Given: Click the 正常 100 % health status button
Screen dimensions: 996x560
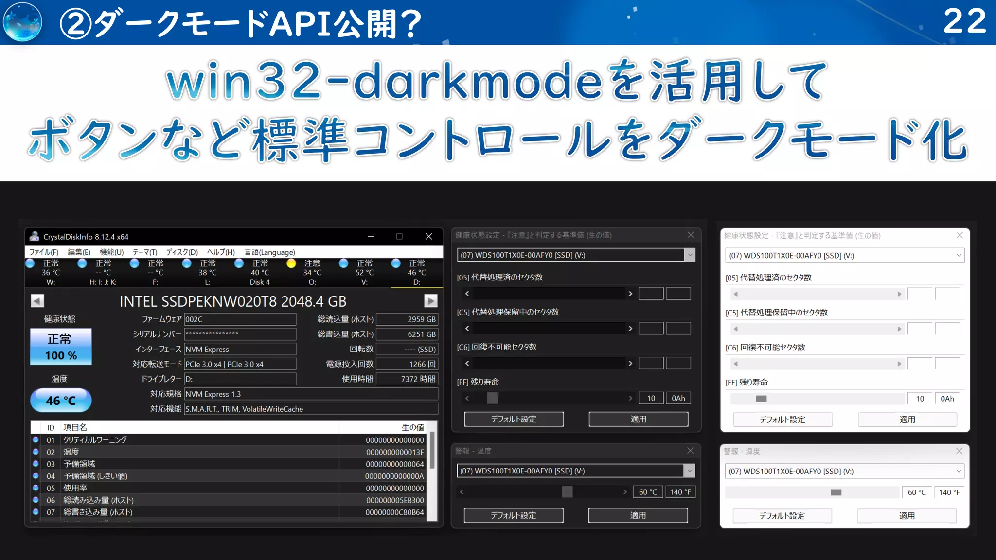Looking at the screenshot, I should 61,347.
